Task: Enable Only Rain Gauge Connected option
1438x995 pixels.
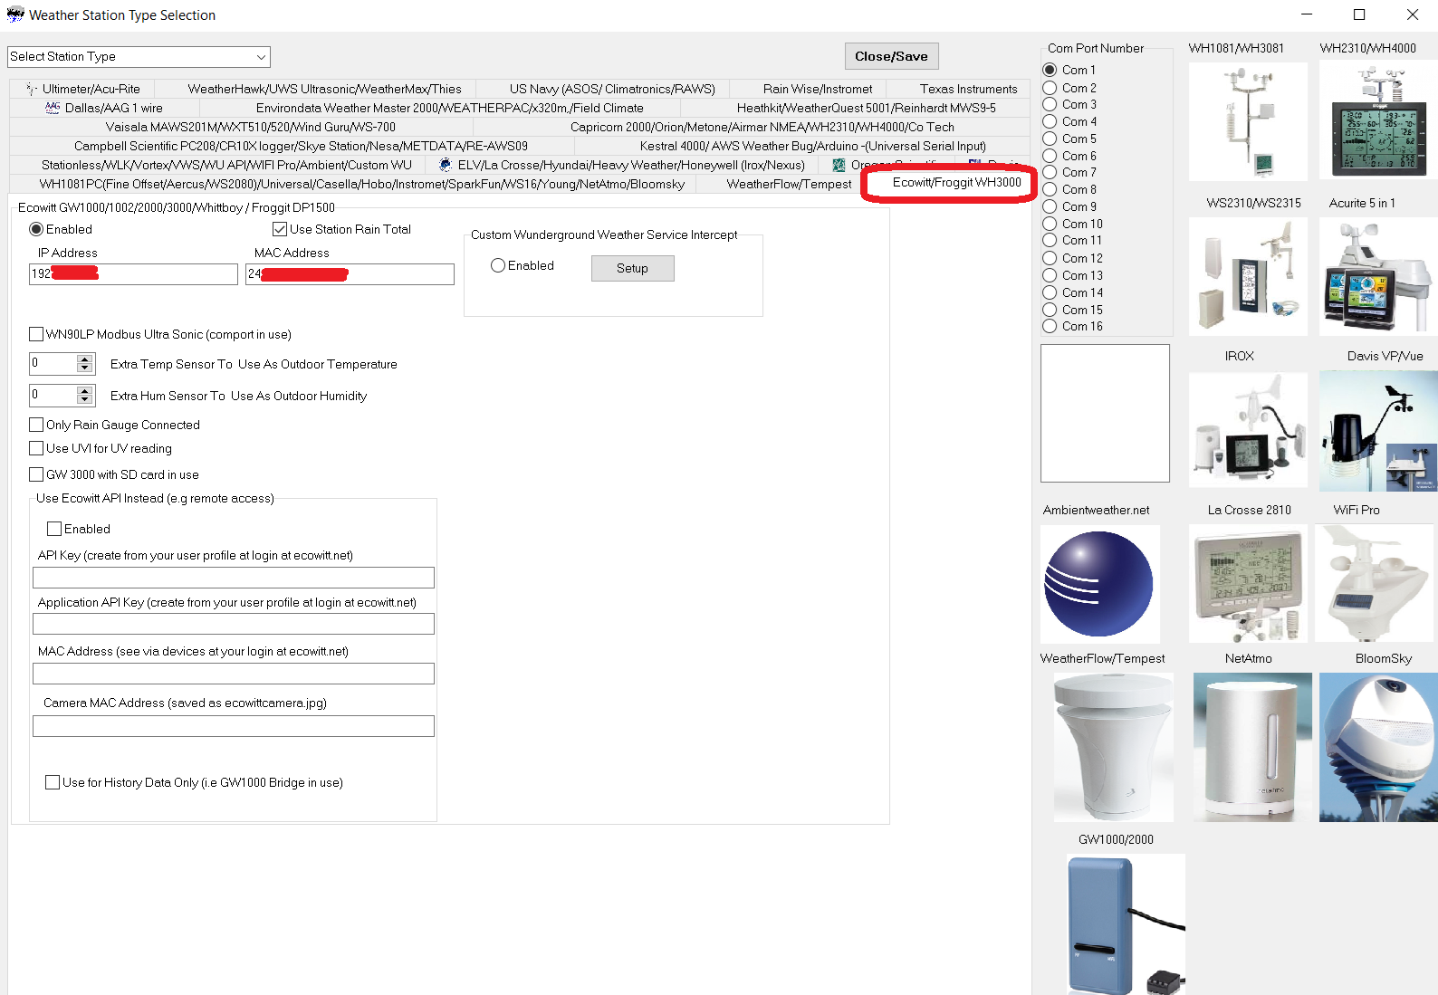Action: pos(37,425)
